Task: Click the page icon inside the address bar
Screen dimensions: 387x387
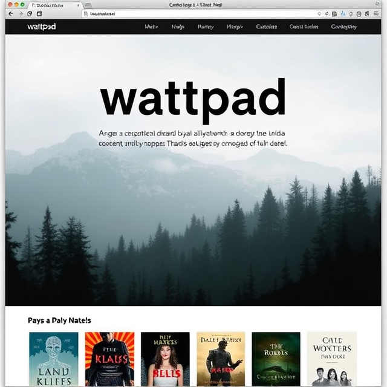Action: [x=86, y=14]
